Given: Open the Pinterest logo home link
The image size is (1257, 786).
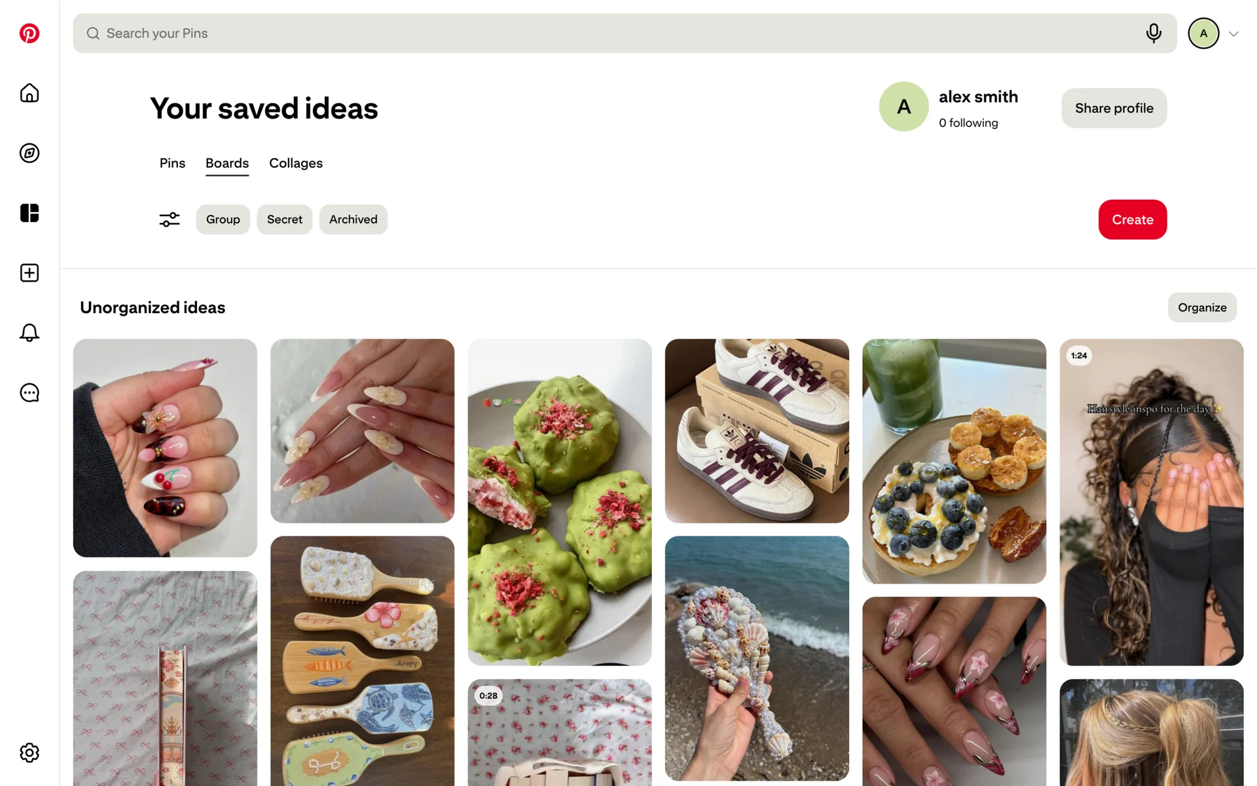Looking at the screenshot, I should 29,33.
